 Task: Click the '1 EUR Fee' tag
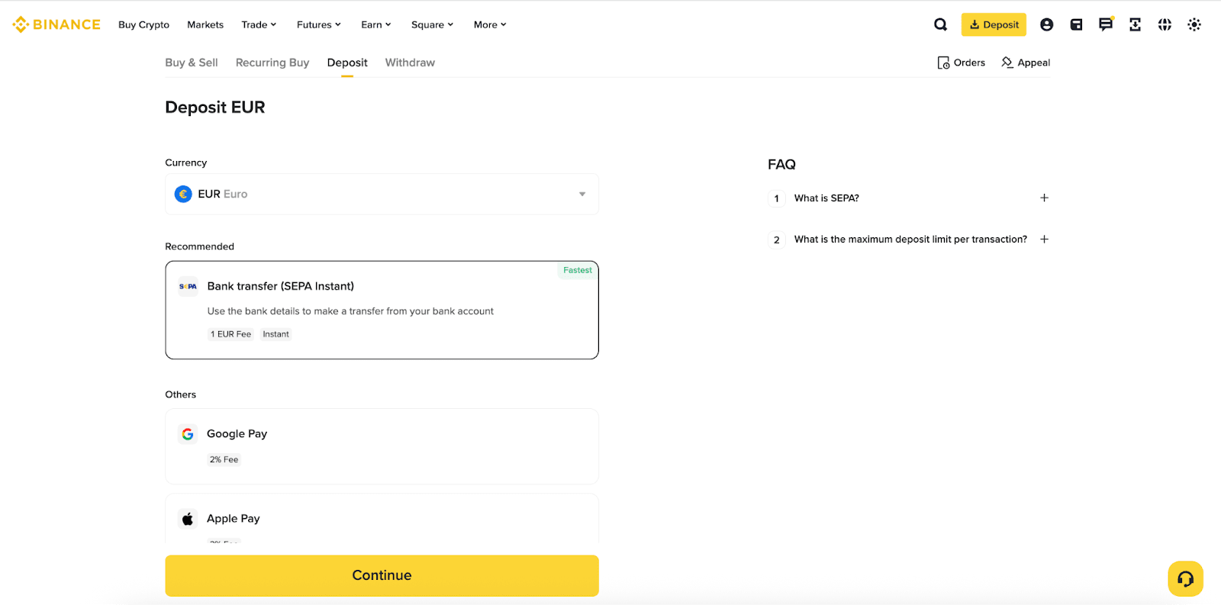230,334
